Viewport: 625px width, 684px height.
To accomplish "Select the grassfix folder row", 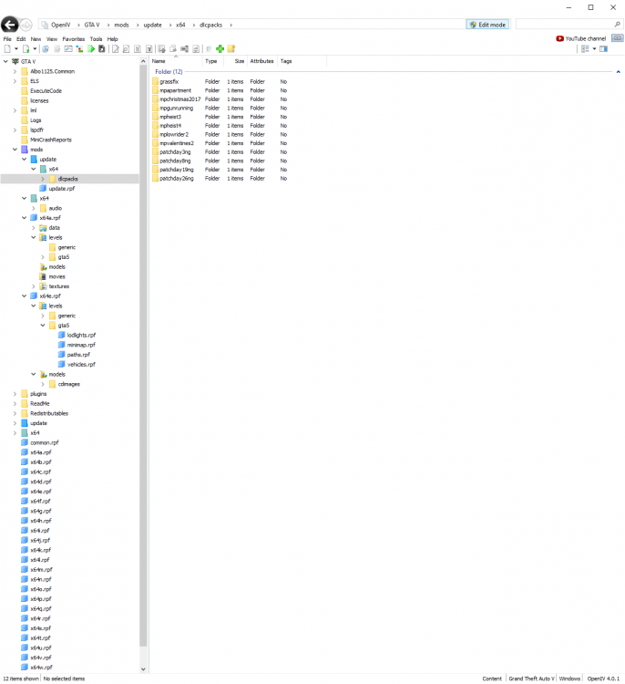I will (x=220, y=81).
